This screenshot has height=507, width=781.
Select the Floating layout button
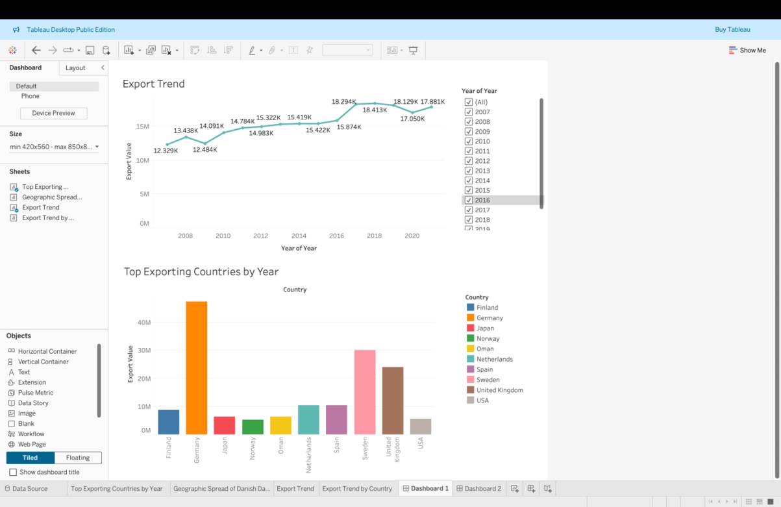tap(78, 458)
